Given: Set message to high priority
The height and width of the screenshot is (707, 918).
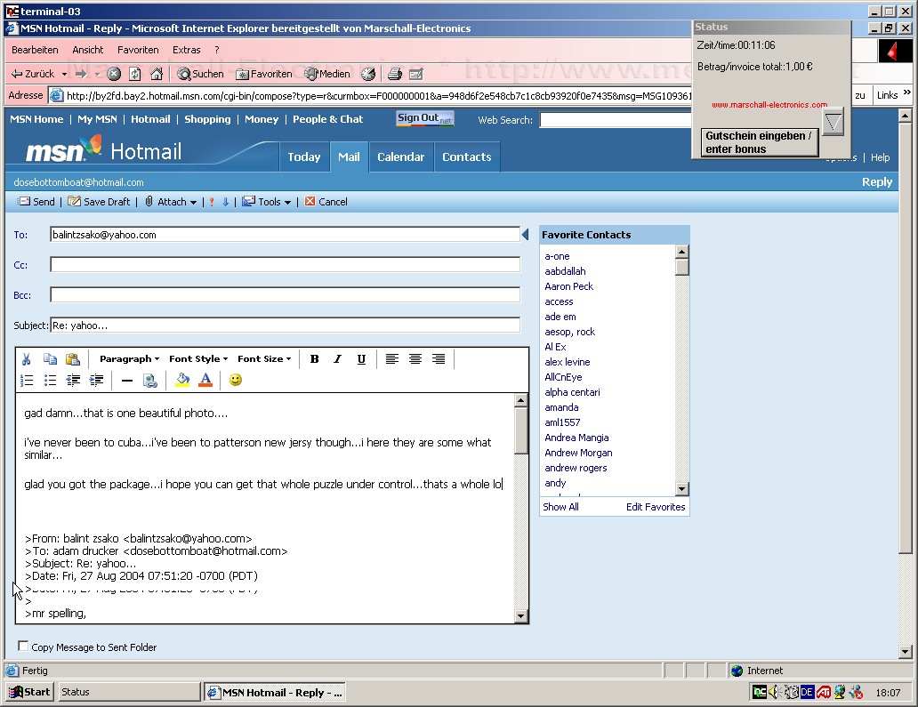Looking at the screenshot, I should coord(212,202).
